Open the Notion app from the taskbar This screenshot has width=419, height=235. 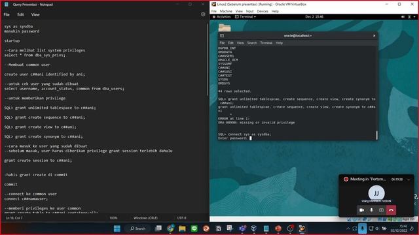click(x=218, y=228)
